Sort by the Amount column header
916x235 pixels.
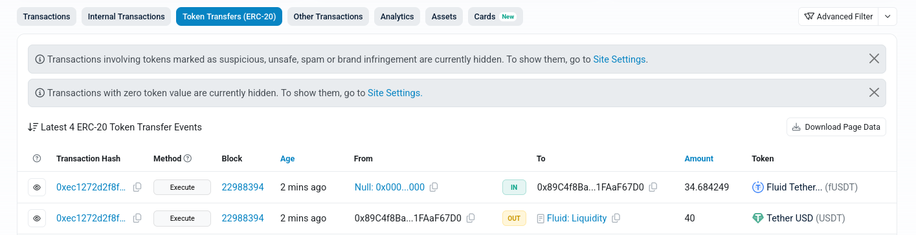click(699, 159)
